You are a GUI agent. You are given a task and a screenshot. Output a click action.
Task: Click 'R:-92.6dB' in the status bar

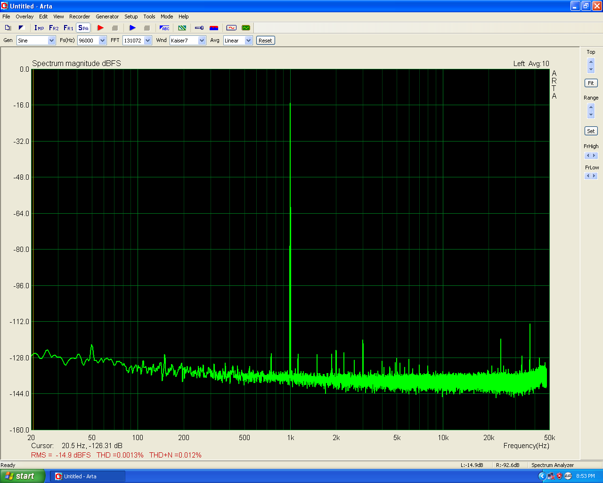[508, 465]
